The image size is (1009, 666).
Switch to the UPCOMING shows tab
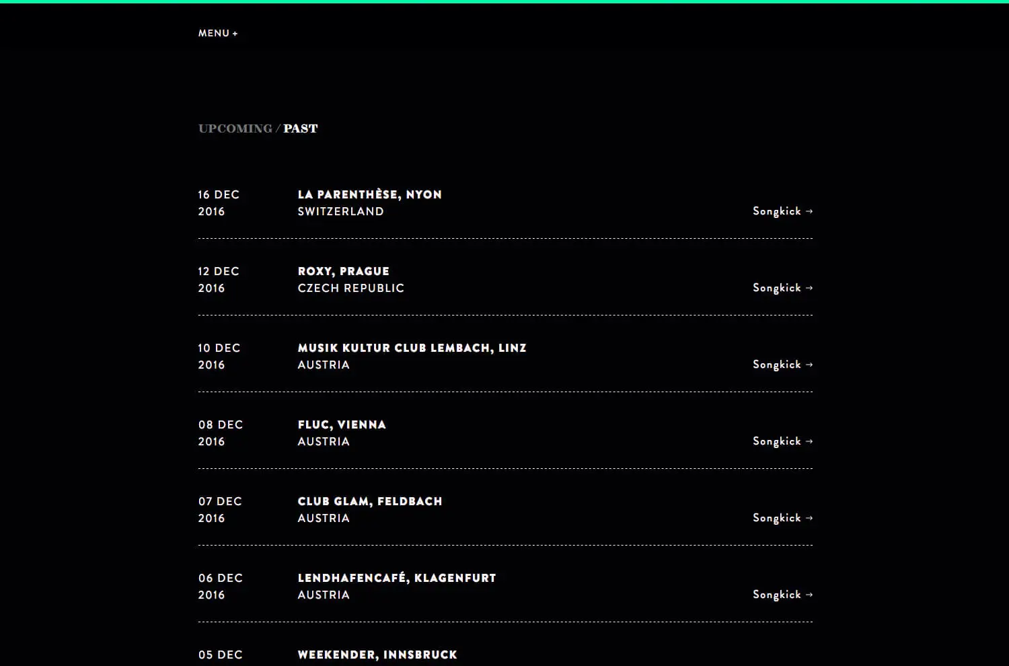(235, 128)
